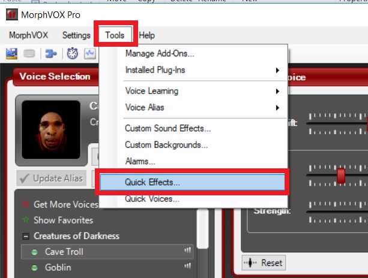The image size is (368, 278).
Task: Click the MorphVOX Pro app logo icon
Action: tap(12, 14)
